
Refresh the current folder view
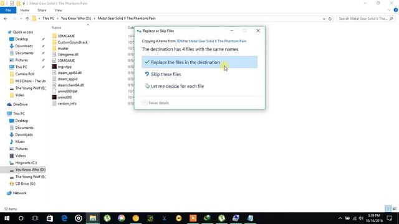click(330, 19)
